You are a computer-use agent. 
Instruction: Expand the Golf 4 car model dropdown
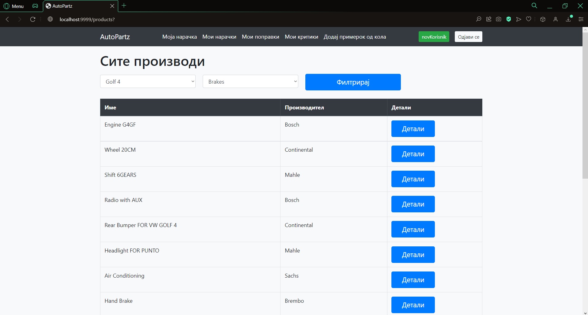[x=148, y=82]
